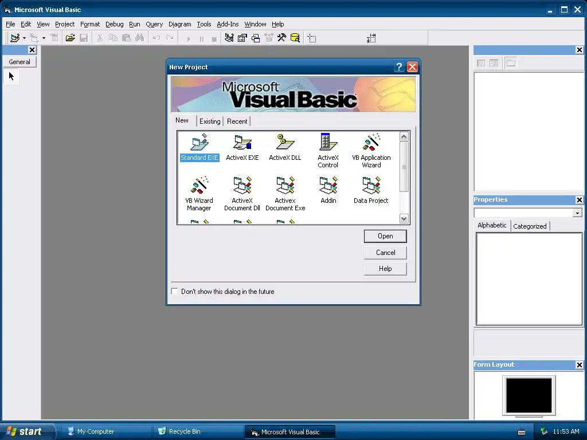Image resolution: width=587 pixels, height=440 pixels.
Task: Click the Open button in the dialog
Action: [x=385, y=236]
